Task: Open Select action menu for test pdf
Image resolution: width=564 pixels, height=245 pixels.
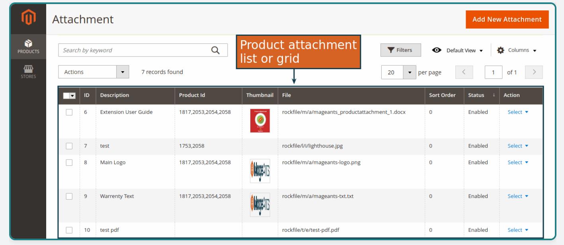Action: click(518, 230)
